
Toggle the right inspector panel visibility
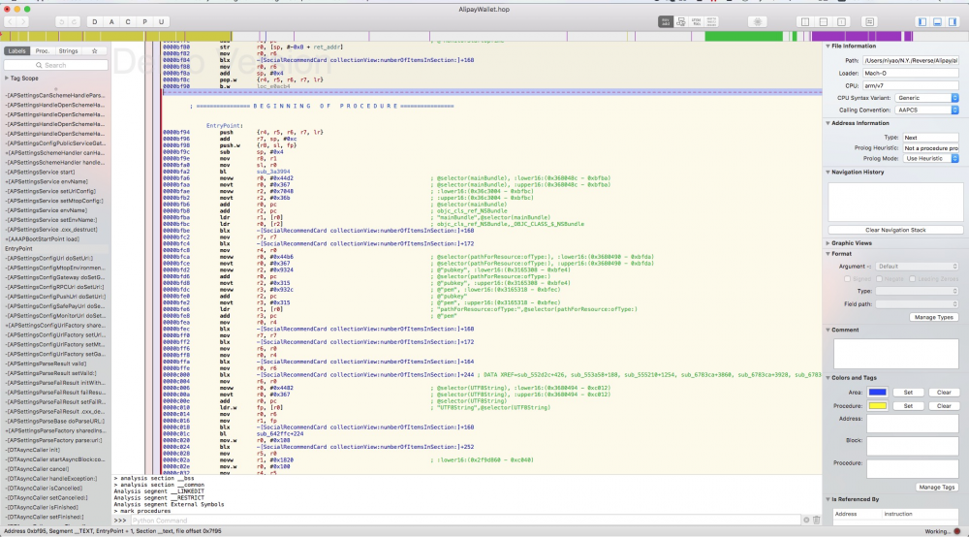(952, 20)
